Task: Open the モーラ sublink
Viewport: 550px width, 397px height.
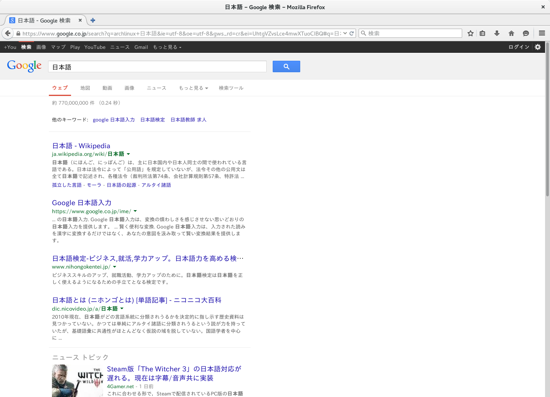Action: point(94,185)
